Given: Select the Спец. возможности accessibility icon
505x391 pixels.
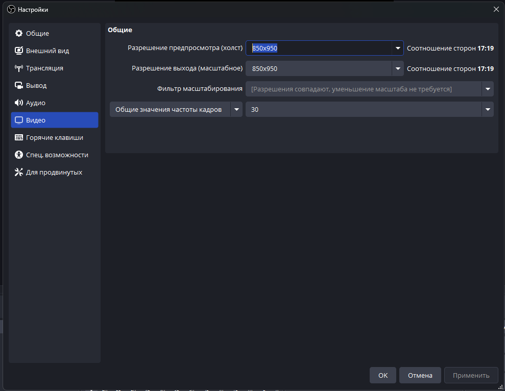Looking at the screenshot, I should [19, 155].
